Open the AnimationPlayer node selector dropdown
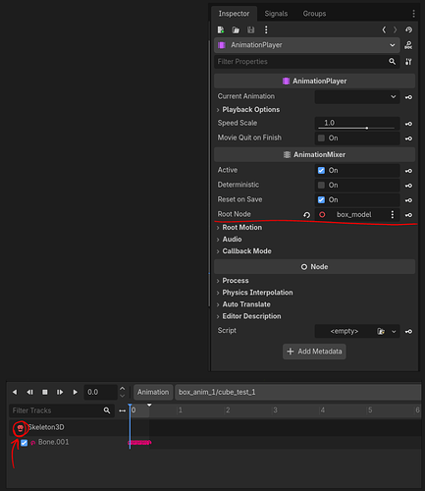425x491 pixels. click(307, 45)
